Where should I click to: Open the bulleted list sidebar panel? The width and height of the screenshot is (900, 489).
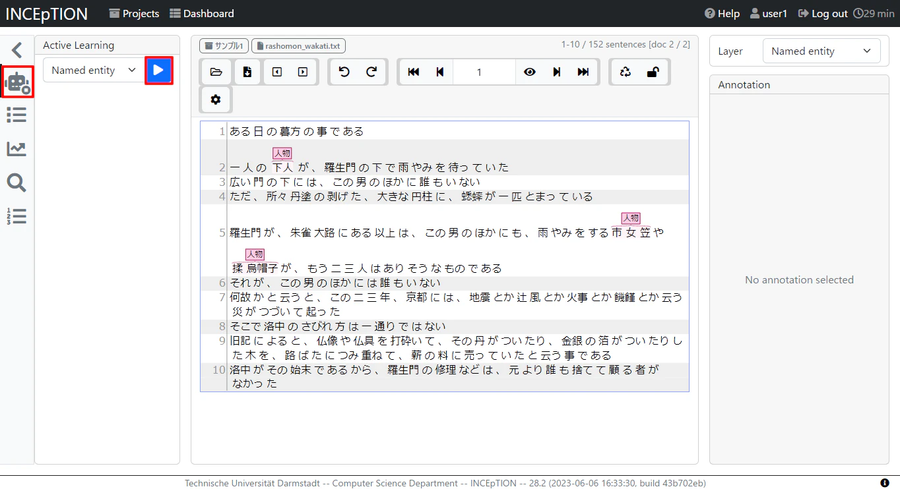point(16,115)
